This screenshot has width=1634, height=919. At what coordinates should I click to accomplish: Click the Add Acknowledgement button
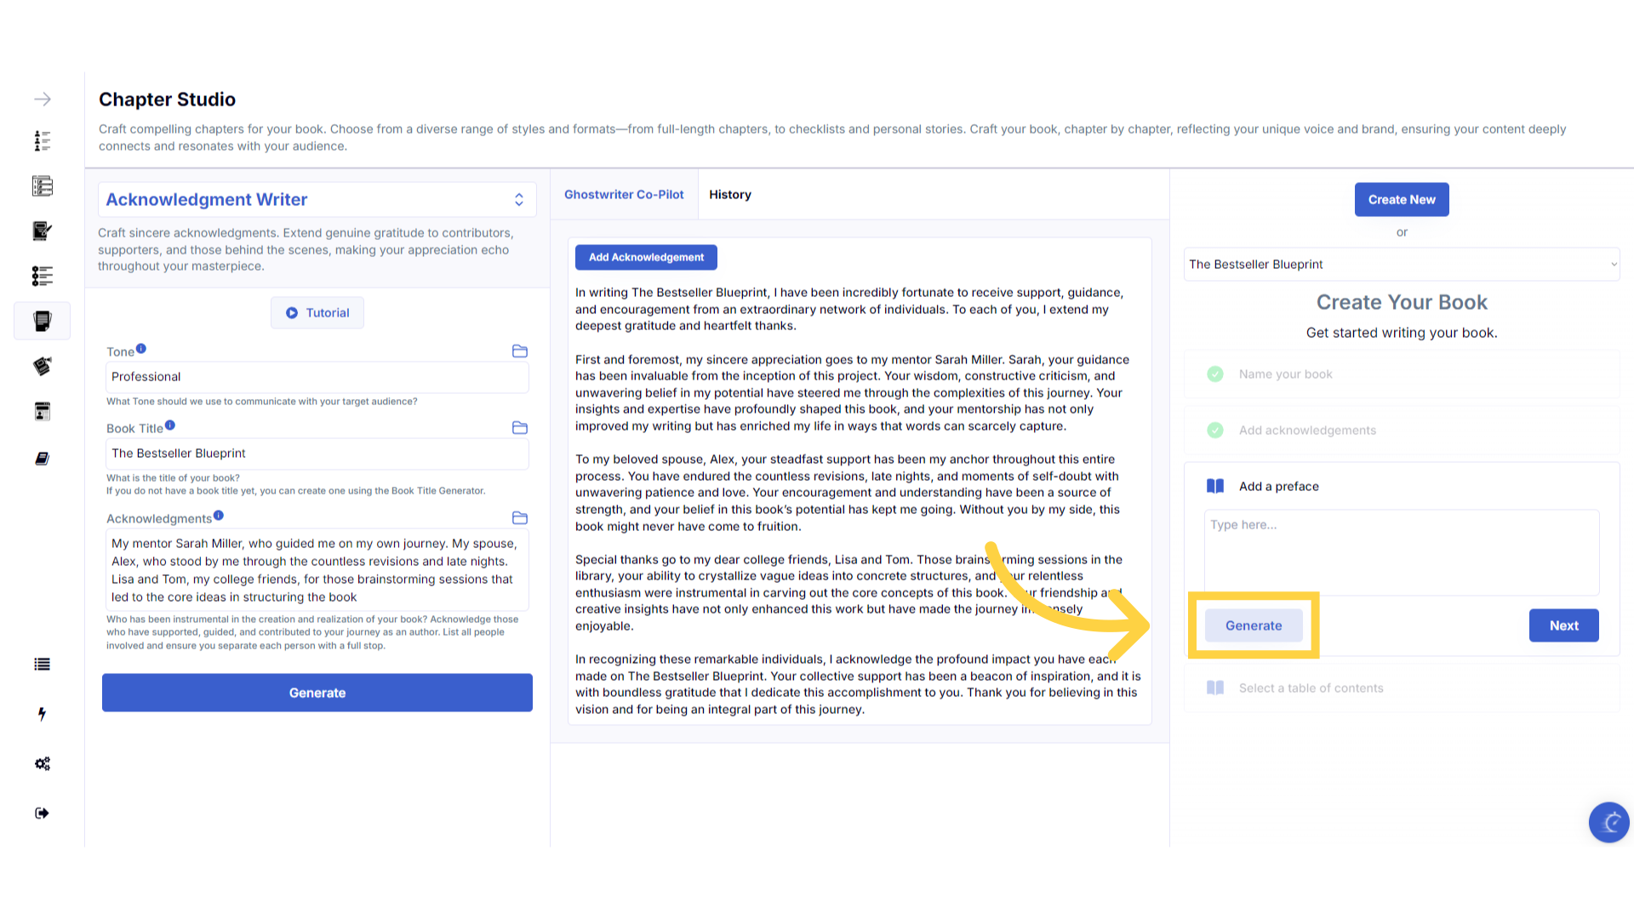646,257
